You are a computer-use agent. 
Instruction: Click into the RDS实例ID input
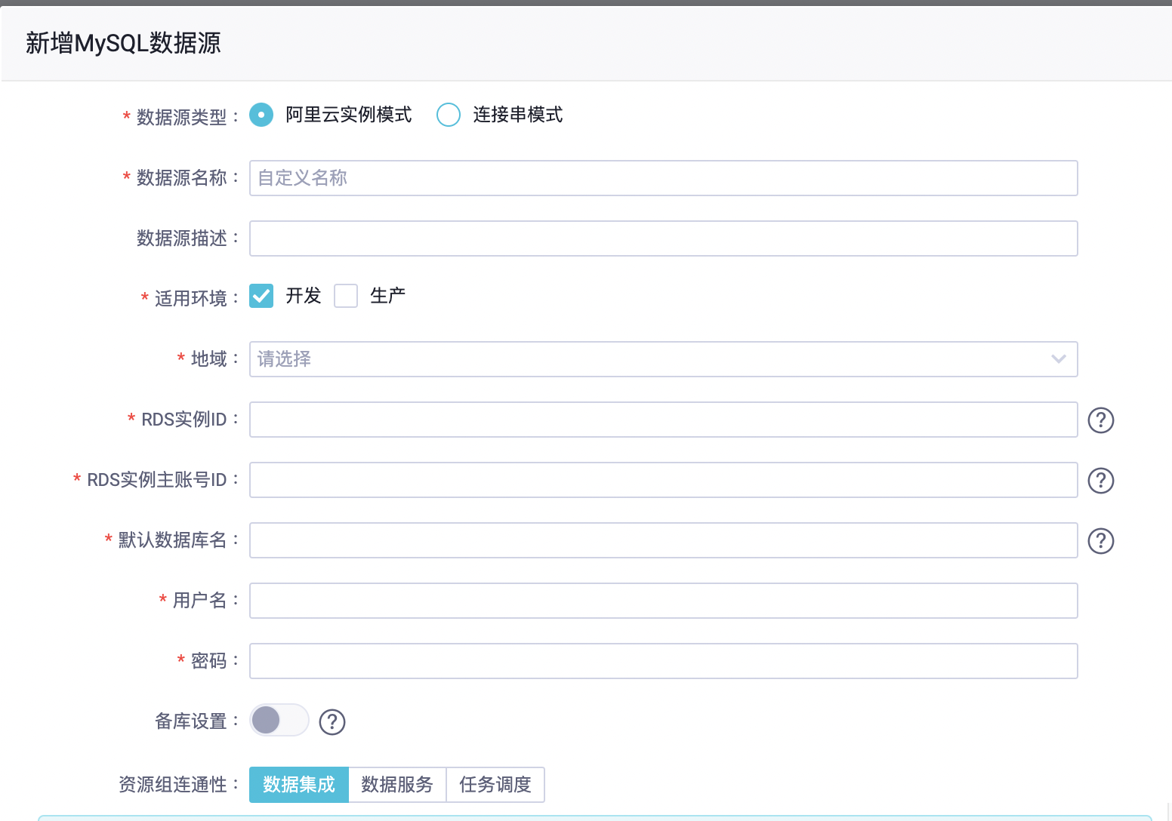663,420
